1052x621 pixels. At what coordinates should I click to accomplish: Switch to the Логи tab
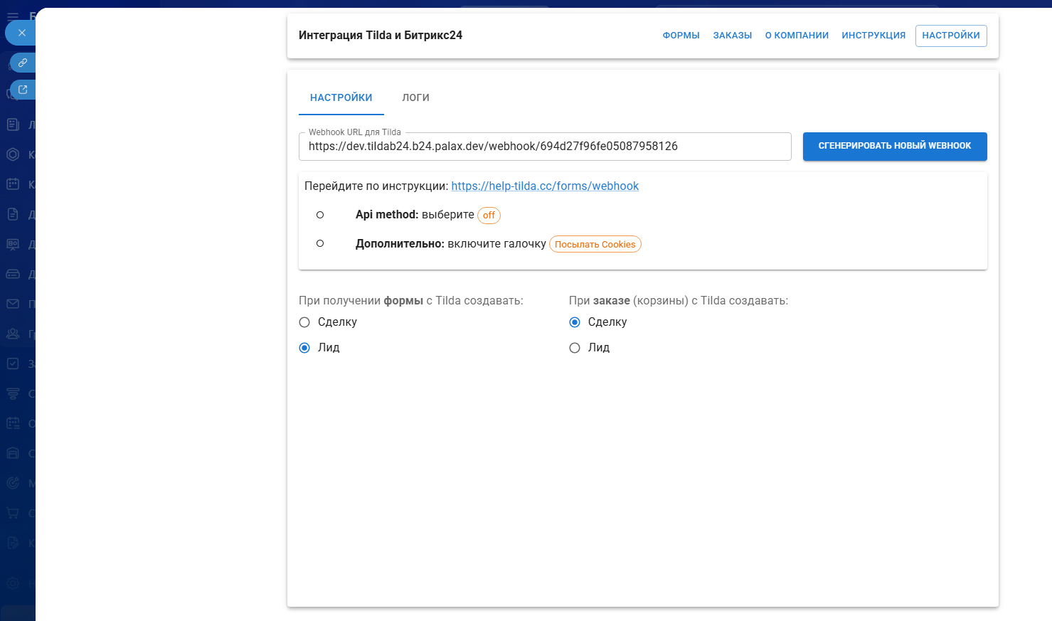coord(415,97)
